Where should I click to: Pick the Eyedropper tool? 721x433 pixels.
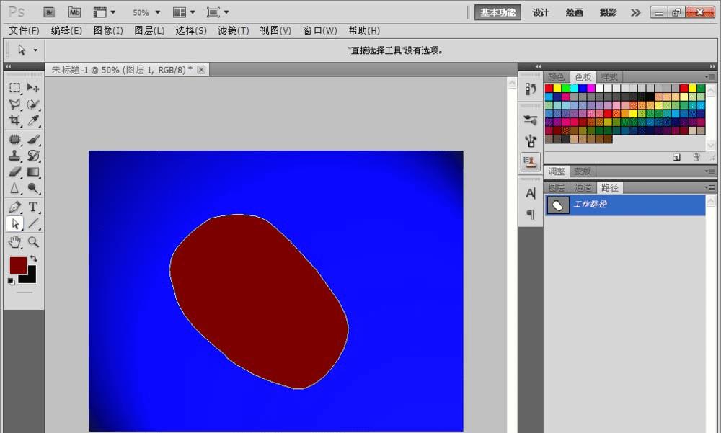coord(33,121)
